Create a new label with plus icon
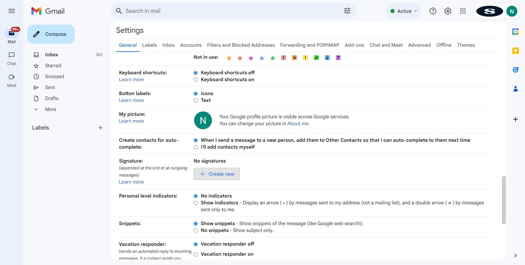Image resolution: width=525 pixels, height=265 pixels. tap(100, 128)
